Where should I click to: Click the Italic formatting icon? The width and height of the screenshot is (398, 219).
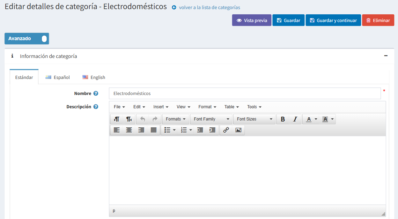coord(295,119)
